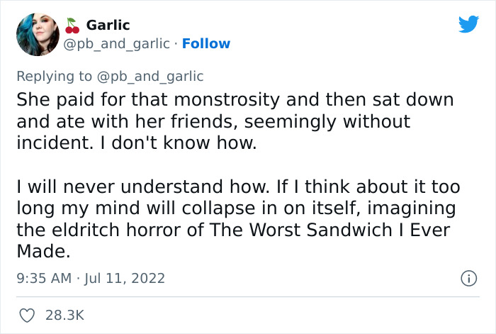Click the 28.3K like count

64,313
